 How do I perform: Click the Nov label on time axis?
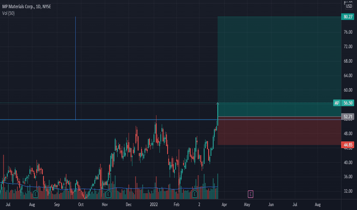pyautogui.click(x=105, y=205)
